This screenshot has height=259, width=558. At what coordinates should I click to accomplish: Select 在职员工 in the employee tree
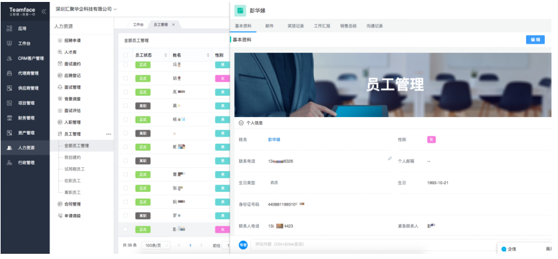(72, 181)
